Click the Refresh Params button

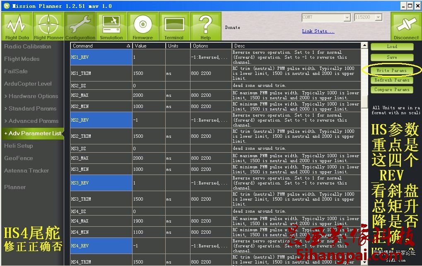click(392, 80)
